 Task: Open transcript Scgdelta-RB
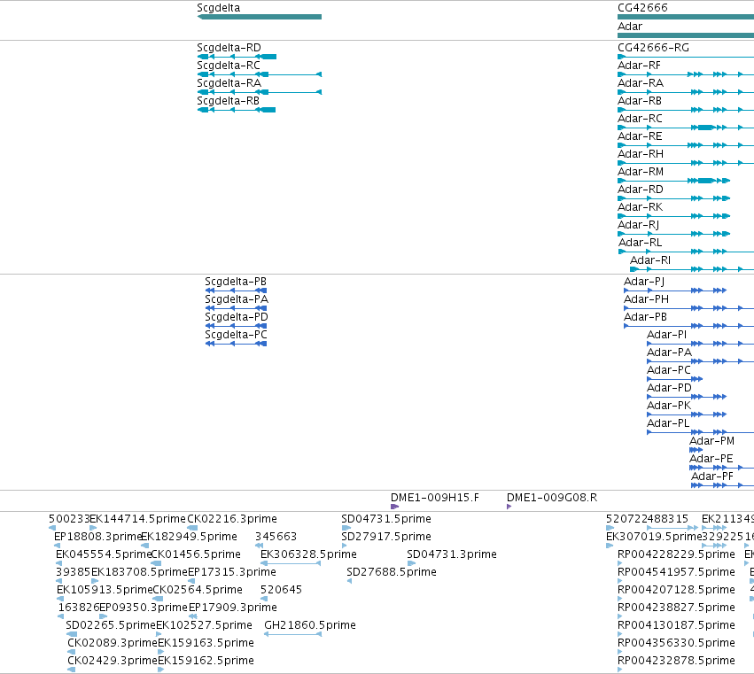click(228, 101)
